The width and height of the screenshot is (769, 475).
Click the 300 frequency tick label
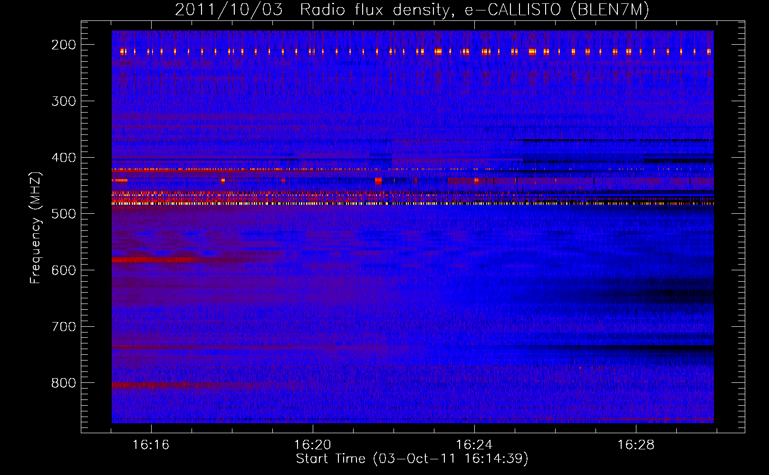pyautogui.click(x=64, y=101)
